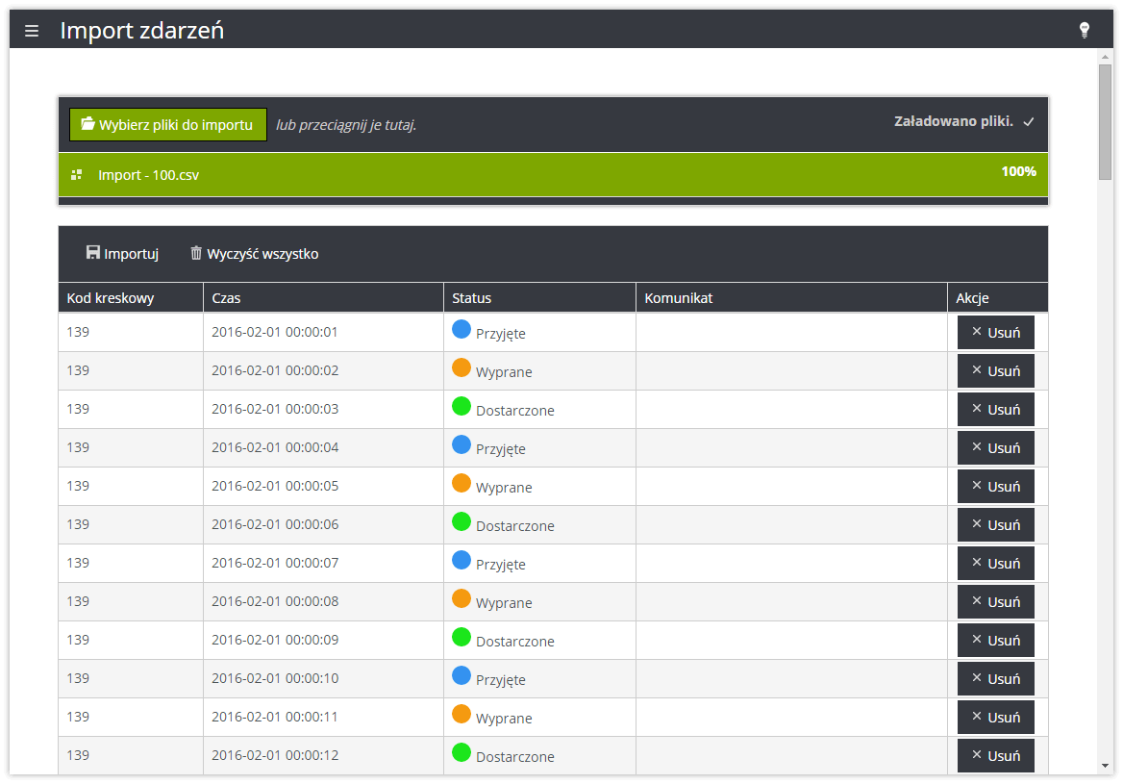1123x784 pixels.
Task: Remove row with time 00:00:09
Action: tap(995, 640)
